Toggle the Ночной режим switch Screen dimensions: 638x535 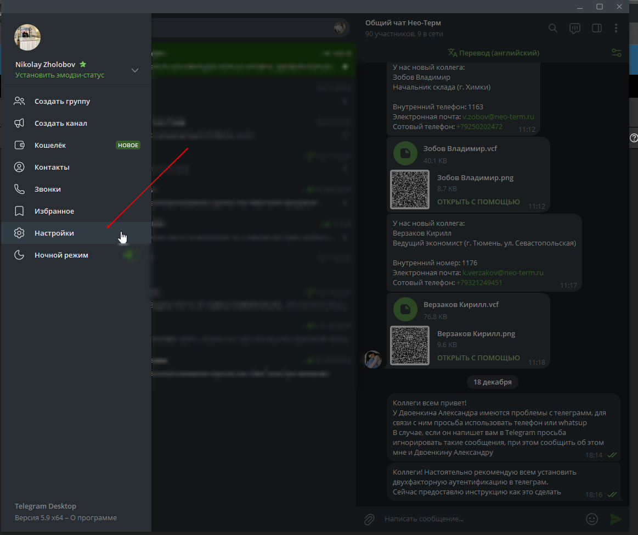(x=132, y=255)
